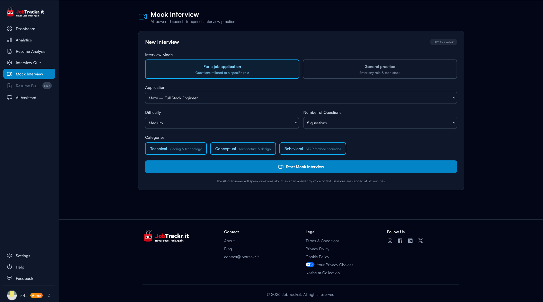The height and width of the screenshot is (302, 543).
Task: Open Settings from the sidebar
Action: [x=23, y=256]
